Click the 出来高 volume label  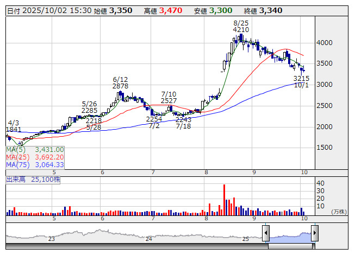(15, 178)
